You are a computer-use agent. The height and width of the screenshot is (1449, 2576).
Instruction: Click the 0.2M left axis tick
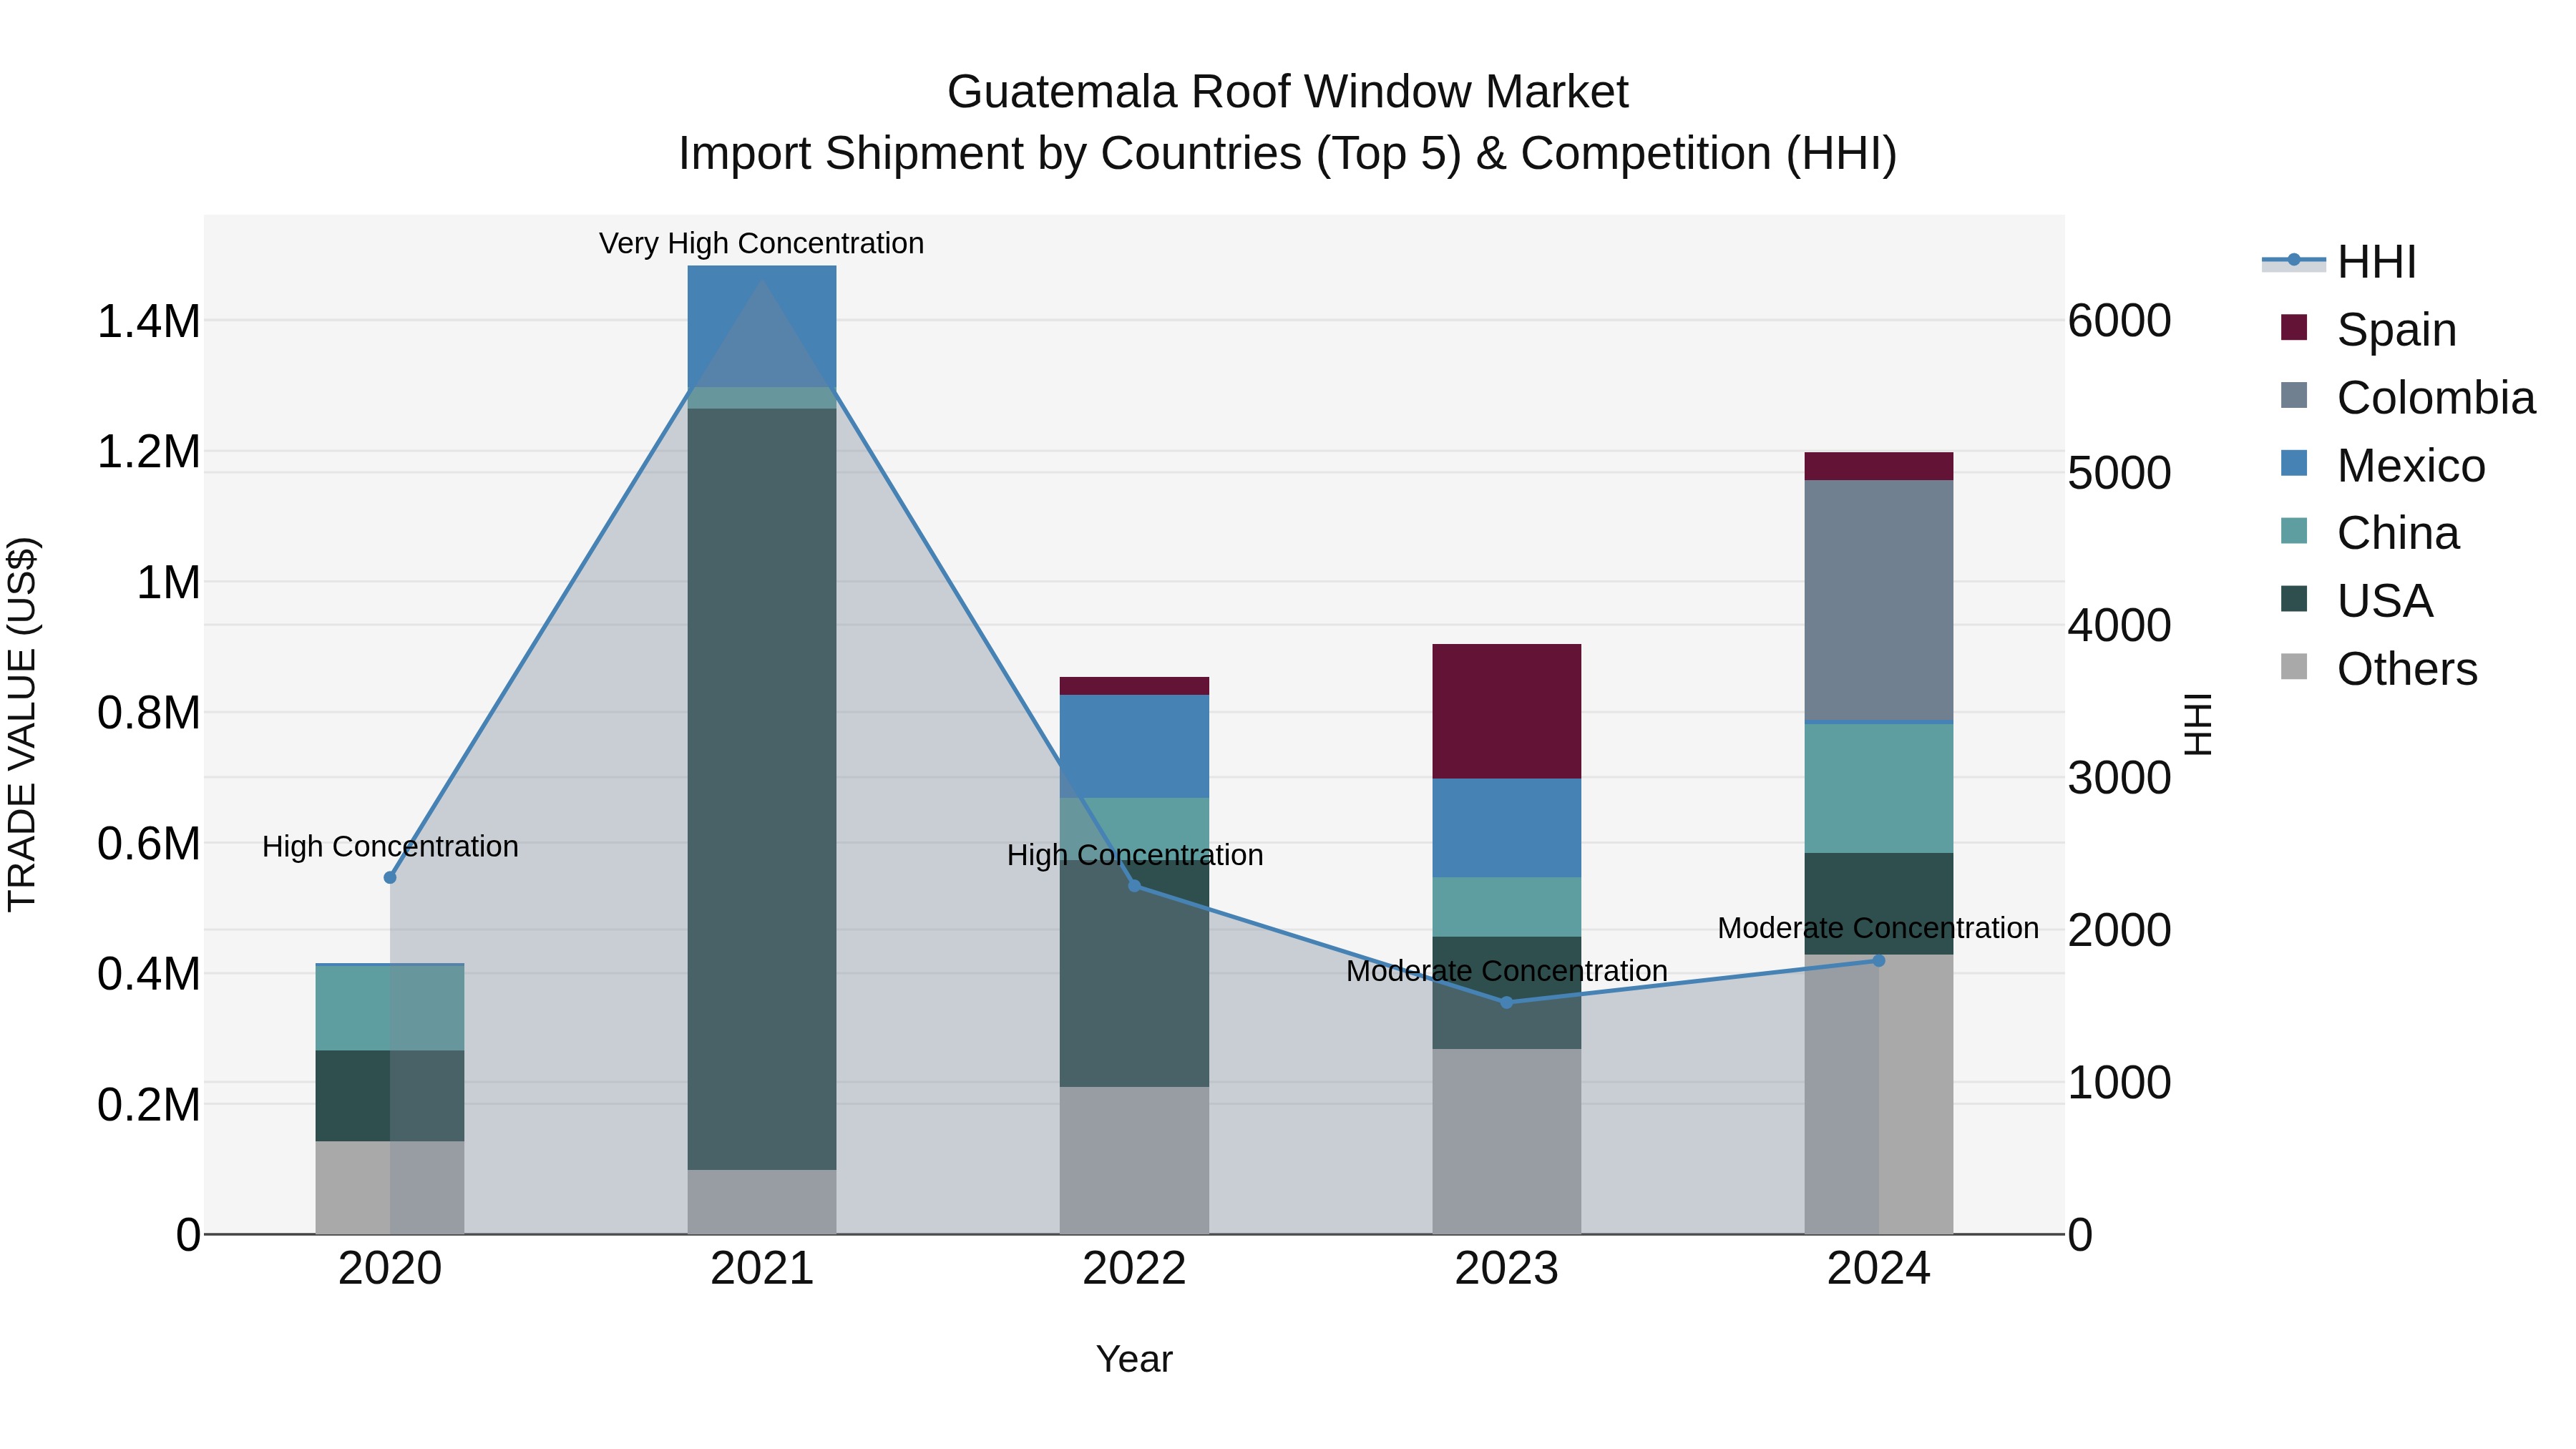click(x=149, y=1105)
